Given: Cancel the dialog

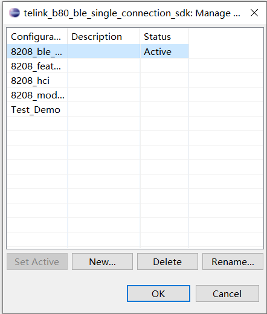Looking at the screenshot, I should tap(227, 293).
